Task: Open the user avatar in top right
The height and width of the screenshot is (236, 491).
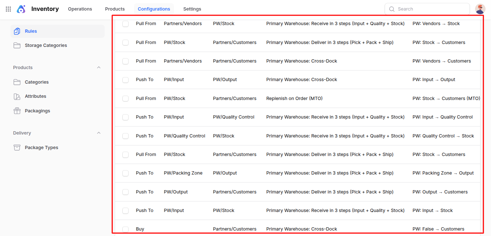Action: tap(480, 9)
